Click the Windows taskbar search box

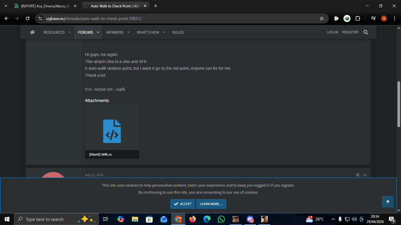tap(56, 219)
